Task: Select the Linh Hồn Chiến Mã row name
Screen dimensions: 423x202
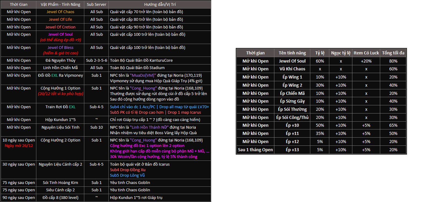Action: click(x=60, y=68)
